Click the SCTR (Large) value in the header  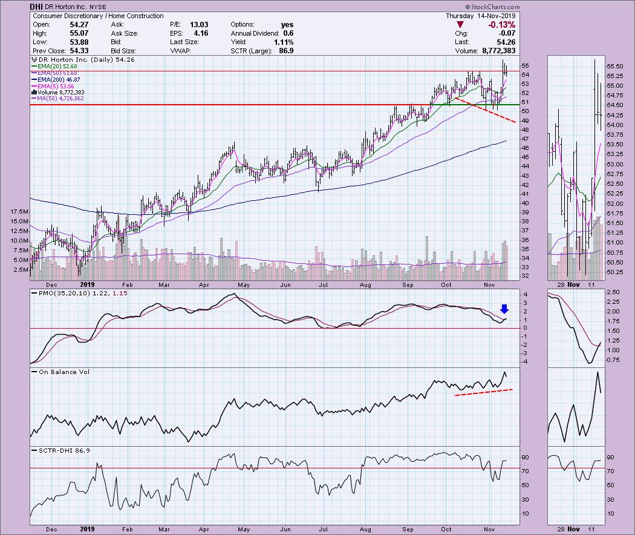click(286, 51)
